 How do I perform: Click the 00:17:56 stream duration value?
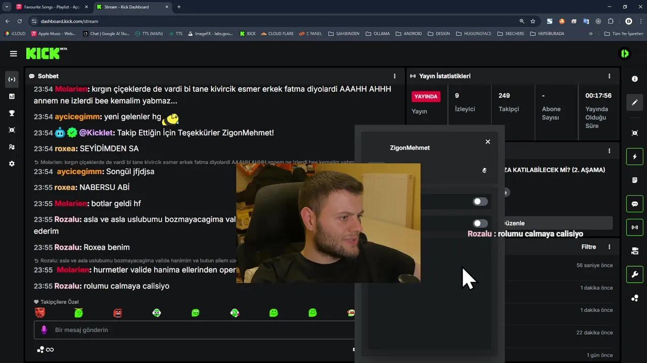(x=598, y=95)
